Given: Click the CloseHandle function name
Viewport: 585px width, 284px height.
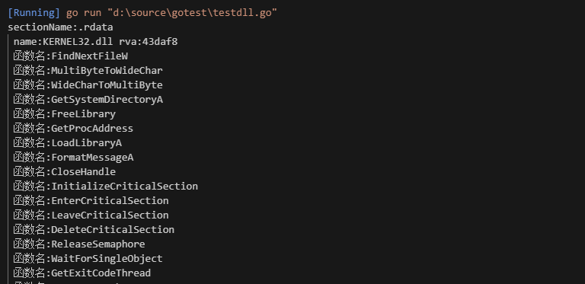Looking at the screenshot, I should pyautogui.click(x=84, y=172).
